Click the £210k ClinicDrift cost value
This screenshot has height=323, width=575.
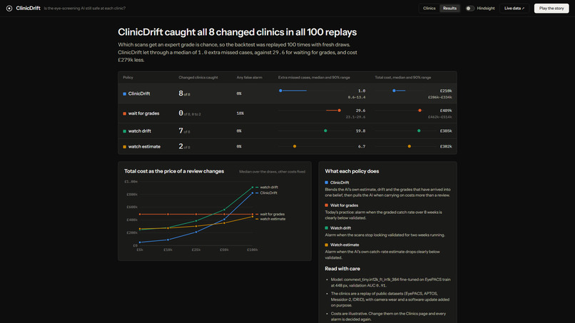[x=446, y=91]
